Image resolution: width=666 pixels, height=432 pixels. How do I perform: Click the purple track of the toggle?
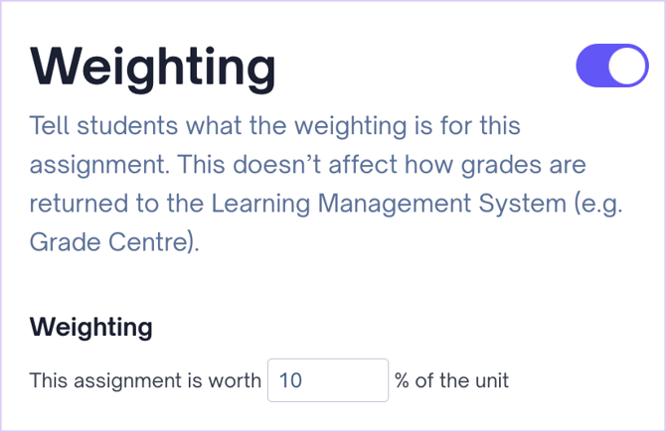pos(593,66)
